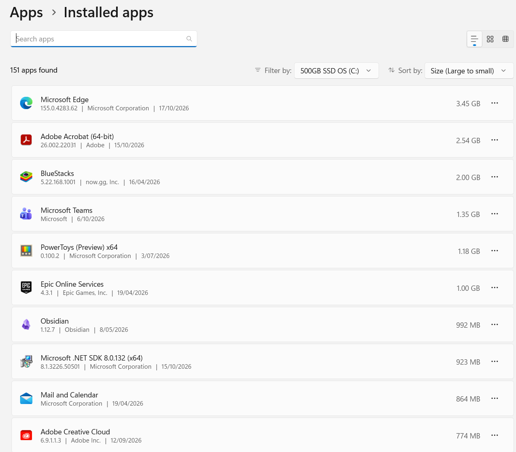Switch to list view layout

(475, 39)
